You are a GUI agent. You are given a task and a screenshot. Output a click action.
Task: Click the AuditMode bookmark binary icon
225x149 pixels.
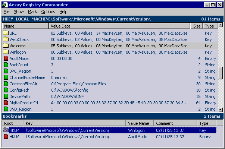pyautogui.click(x=6, y=137)
